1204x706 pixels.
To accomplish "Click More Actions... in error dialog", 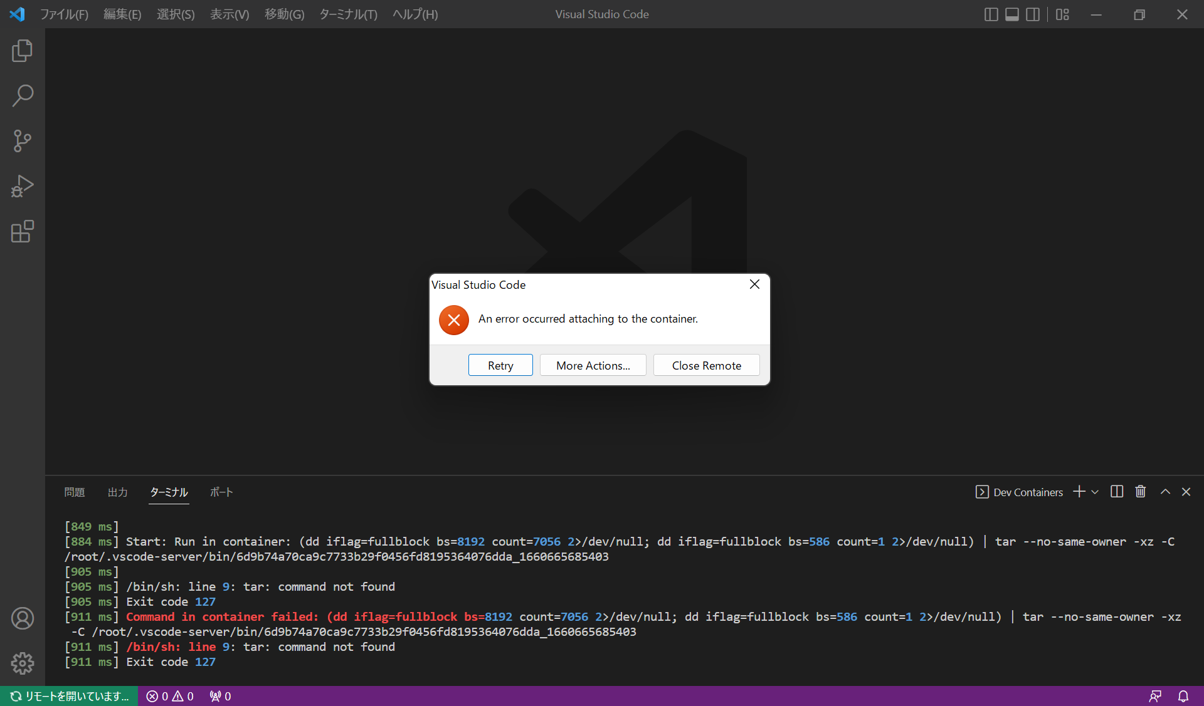I will (x=593, y=365).
